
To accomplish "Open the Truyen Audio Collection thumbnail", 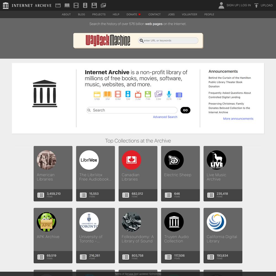I will point(174,222).
